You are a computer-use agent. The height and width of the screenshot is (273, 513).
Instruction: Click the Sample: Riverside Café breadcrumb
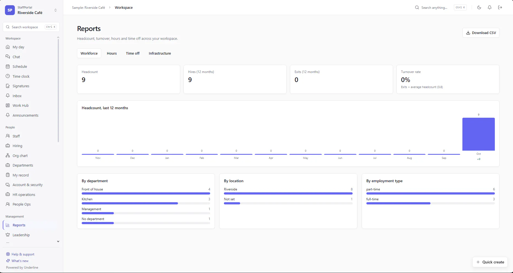pos(89,8)
